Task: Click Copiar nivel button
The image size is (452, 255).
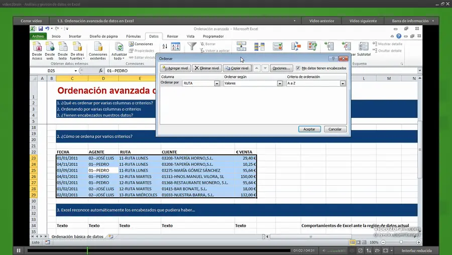Action: tap(237, 68)
